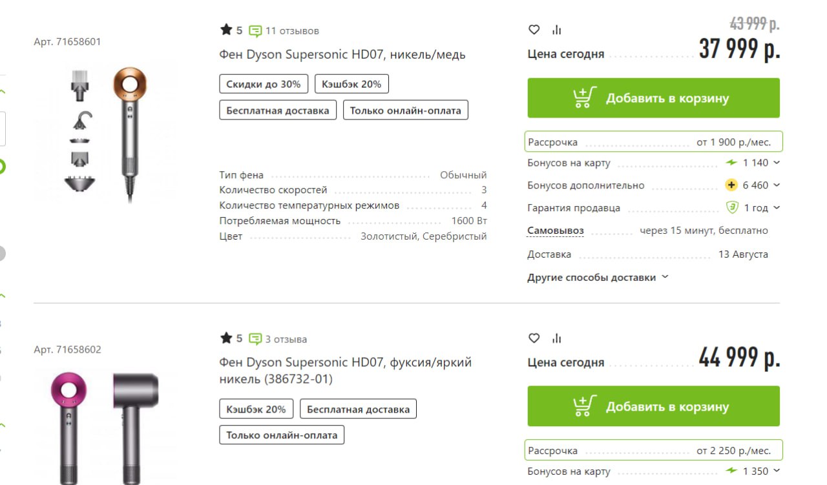Viewport: 827px width, 485px height.
Task: Click Бесплатная доставка tag on fuchsia Dyson
Action: (x=359, y=409)
